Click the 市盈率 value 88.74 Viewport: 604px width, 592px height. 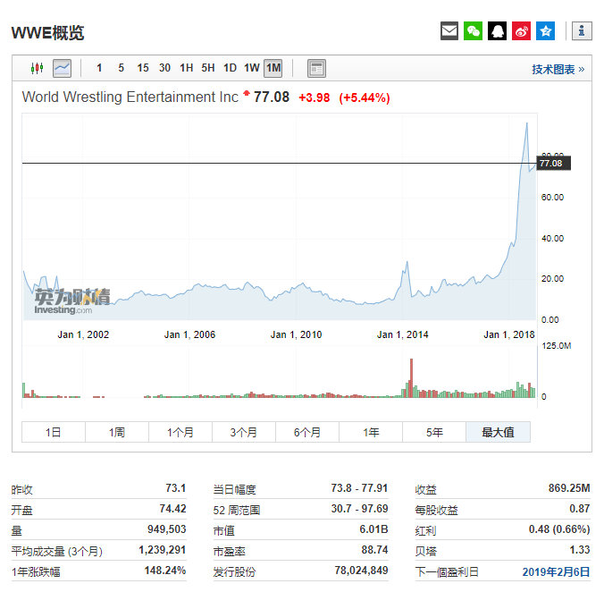(x=374, y=550)
